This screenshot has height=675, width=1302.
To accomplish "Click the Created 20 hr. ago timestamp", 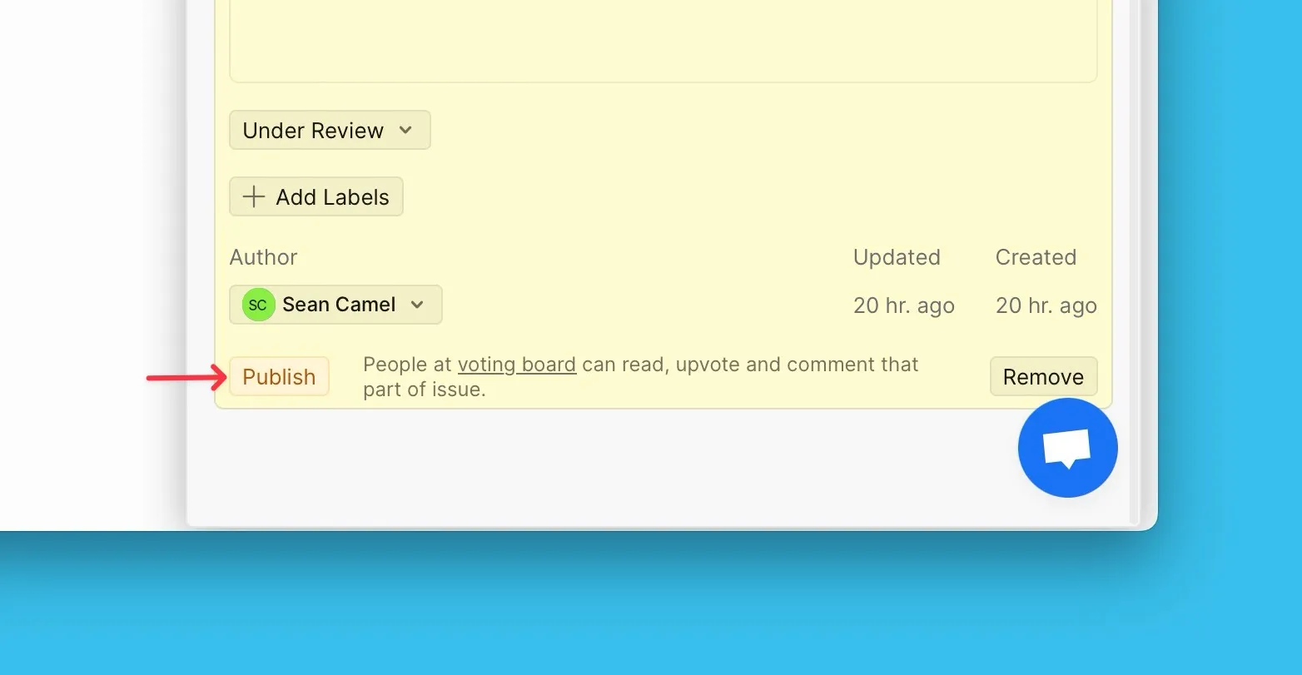I will pyautogui.click(x=1046, y=306).
